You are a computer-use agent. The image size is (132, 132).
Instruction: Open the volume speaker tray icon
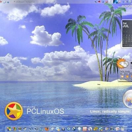coord(126,2)
